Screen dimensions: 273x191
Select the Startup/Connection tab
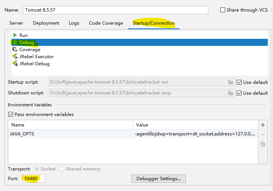pos(154,23)
